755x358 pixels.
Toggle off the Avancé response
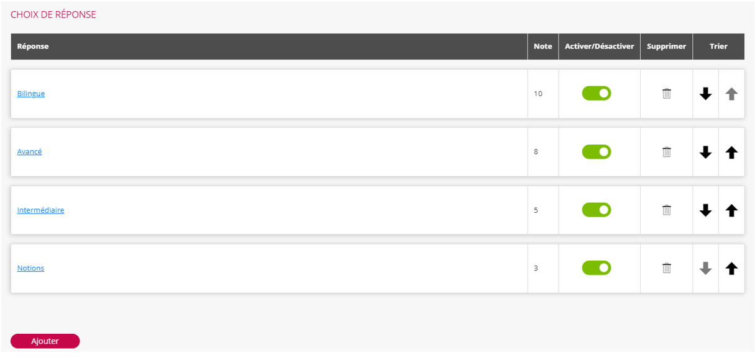coord(596,152)
